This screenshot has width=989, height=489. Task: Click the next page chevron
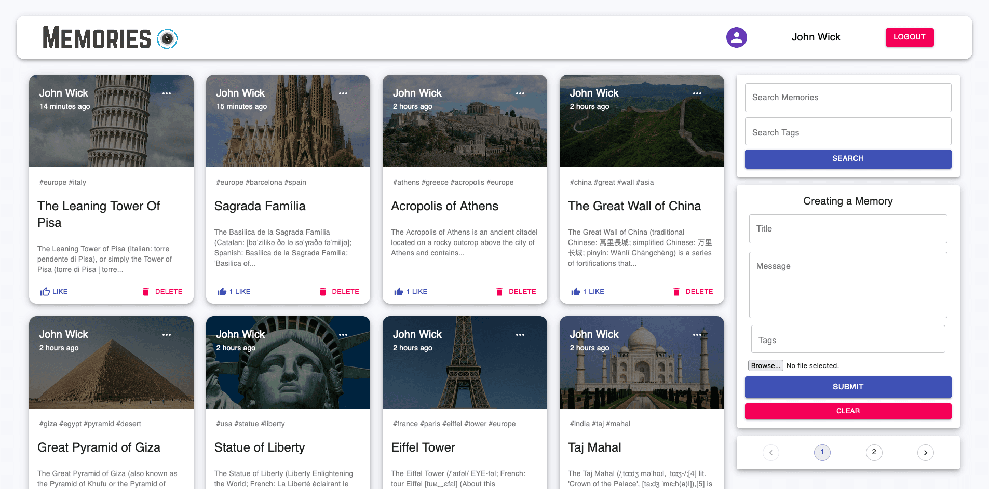[x=926, y=452]
